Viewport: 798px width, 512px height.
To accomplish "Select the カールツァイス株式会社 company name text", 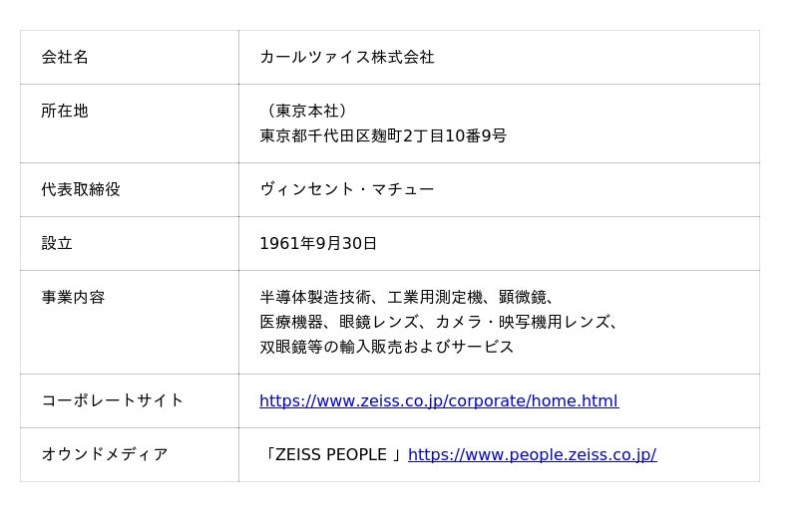I will pyautogui.click(x=346, y=58).
